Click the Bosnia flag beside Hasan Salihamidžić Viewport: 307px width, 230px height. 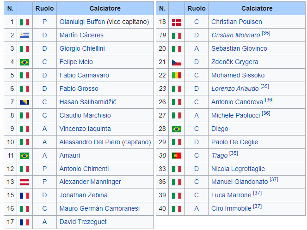click(x=25, y=102)
